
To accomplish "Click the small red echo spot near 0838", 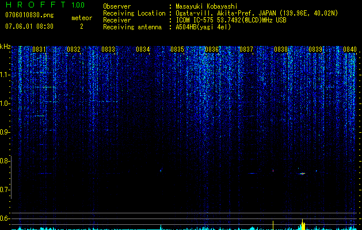I will click(x=273, y=171).
